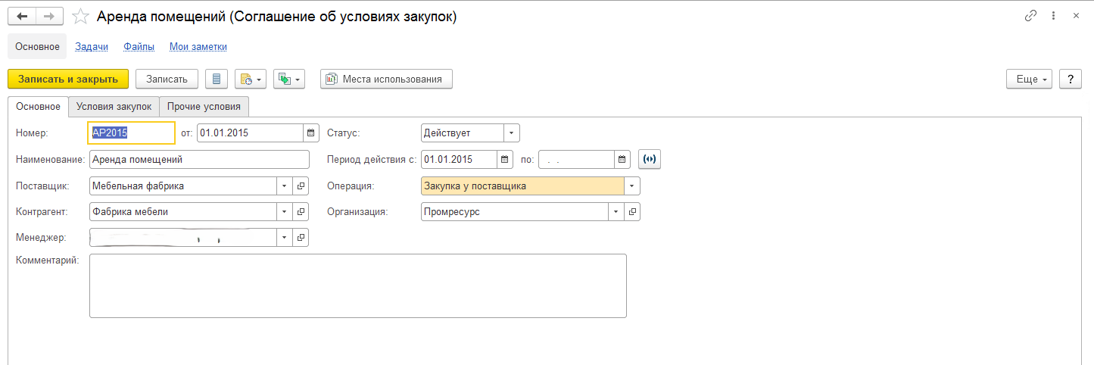Open the document report list icon

click(x=217, y=79)
